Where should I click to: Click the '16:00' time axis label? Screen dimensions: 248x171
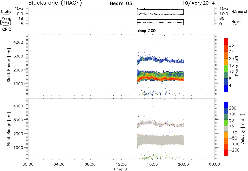click(x=152, y=165)
